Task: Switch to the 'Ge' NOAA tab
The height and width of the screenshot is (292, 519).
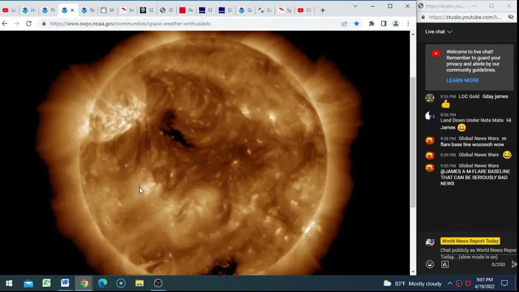Action: pos(245,10)
